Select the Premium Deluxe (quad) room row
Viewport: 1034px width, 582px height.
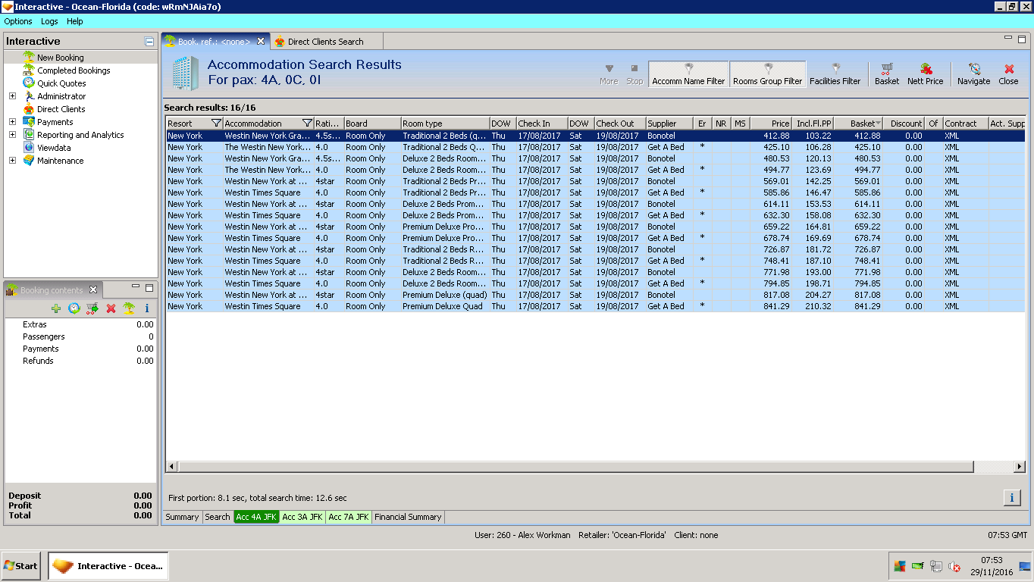[x=596, y=295]
